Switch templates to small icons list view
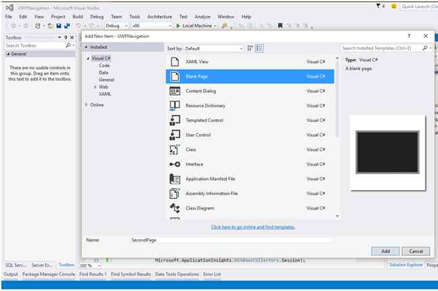 [x=259, y=48]
